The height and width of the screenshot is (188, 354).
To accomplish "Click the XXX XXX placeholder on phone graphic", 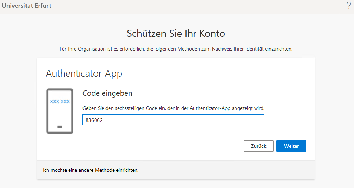I will point(60,101).
